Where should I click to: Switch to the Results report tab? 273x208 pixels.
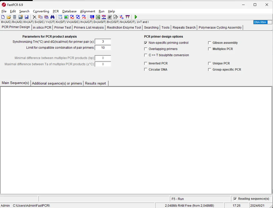click(95, 83)
